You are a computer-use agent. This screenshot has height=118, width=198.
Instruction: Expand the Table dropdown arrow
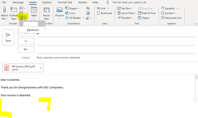pos(34,19)
